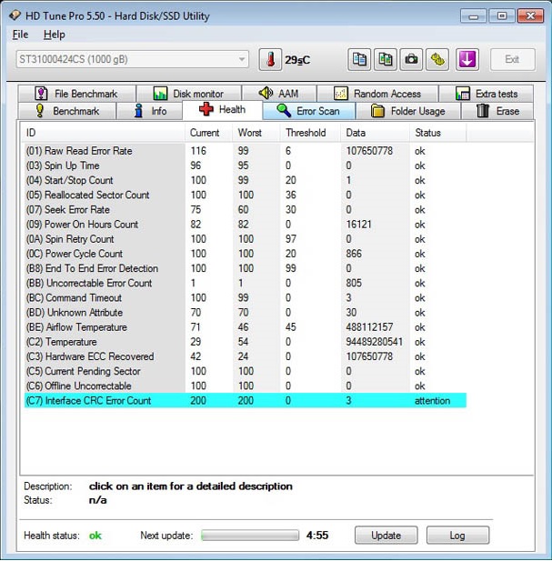The height and width of the screenshot is (561, 552).
Task: Switch to the Disk monitor tab
Action: (188, 94)
